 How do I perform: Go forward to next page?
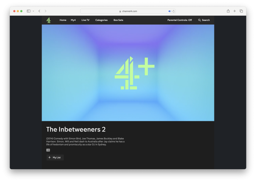(x=45, y=11)
